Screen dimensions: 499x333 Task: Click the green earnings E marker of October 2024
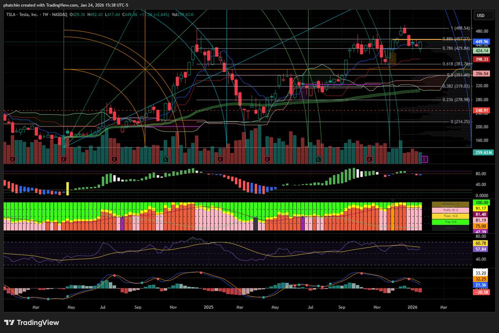click(166, 159)
